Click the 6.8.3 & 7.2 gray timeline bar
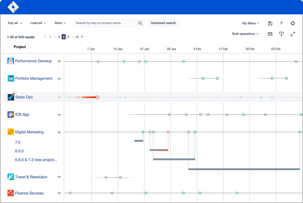Viewport: 303px width, 203px height. coord(174,159)
